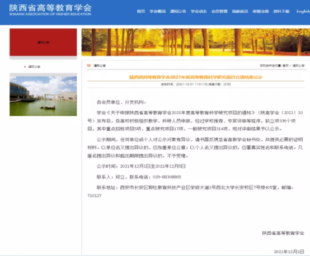The height and width of the screenshot is (256, 310).
Task: Click the autumn trees banner image
Action: (196, 42)
